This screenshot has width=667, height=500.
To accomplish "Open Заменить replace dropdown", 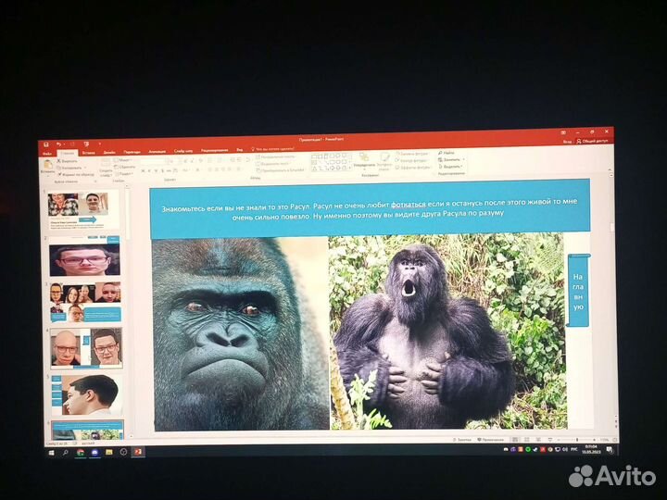I will click(451, 159).
